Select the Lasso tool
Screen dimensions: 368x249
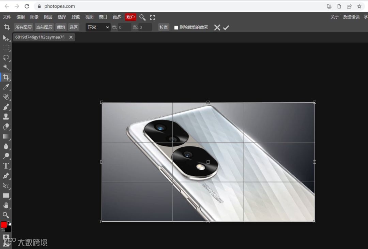(x=6, y=58)
